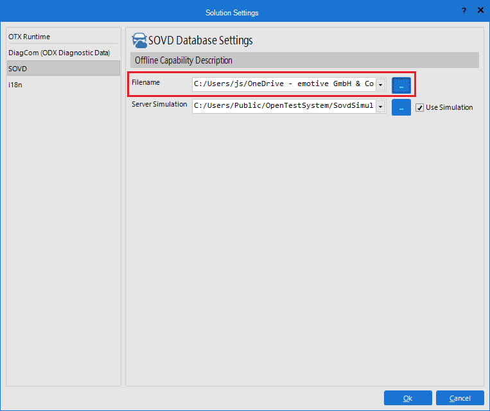Open DiagCom (ODX Diagnostic Data) settings
Viewport: 490px width, 411px height.
tap(59, 53)
